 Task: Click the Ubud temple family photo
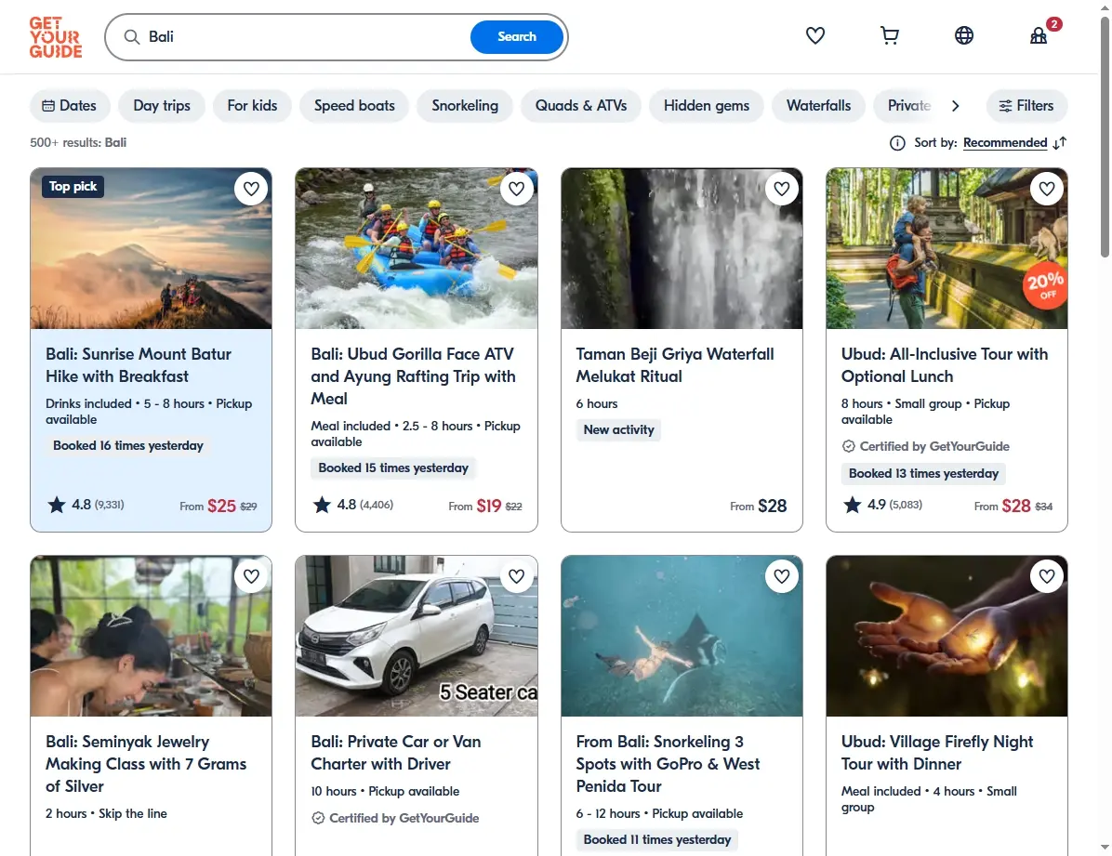(x=947, y=248)
